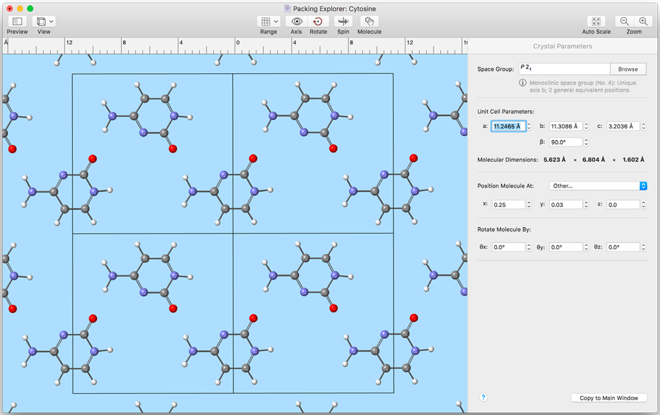Click the unit cell b field
Screen dimensions: 660x415
(x=566, y=126)
